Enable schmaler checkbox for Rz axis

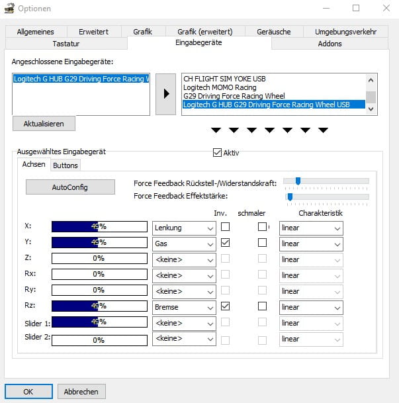tap(262, 306)
